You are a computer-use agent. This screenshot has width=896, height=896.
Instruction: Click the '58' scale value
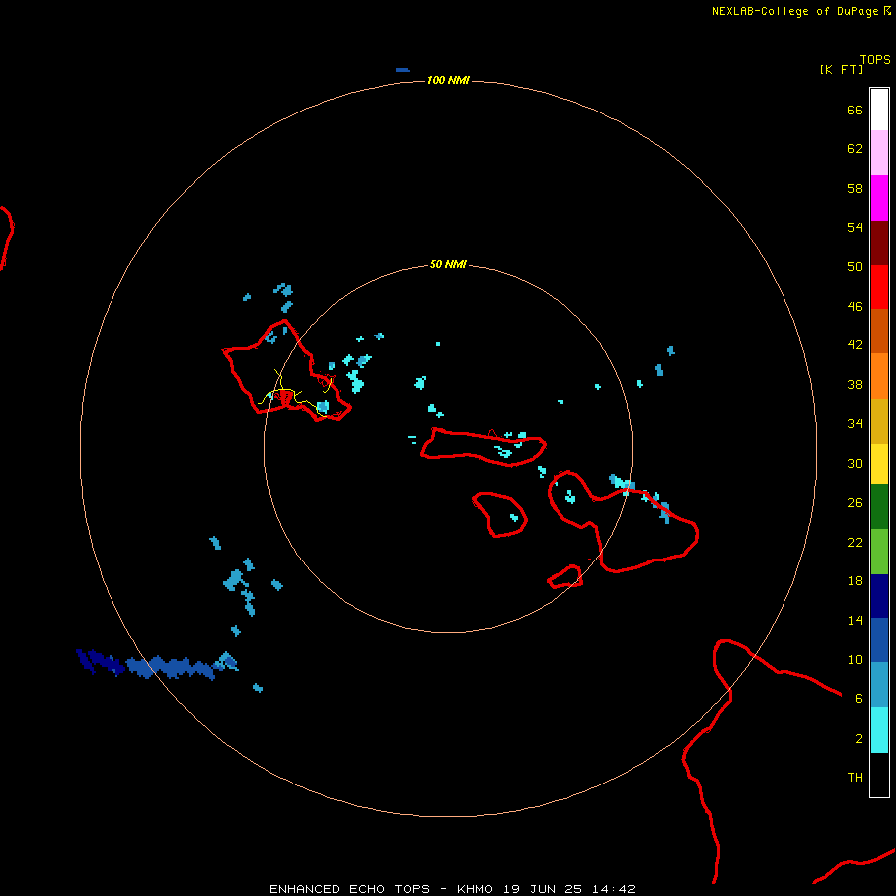[x=855, y=188]
